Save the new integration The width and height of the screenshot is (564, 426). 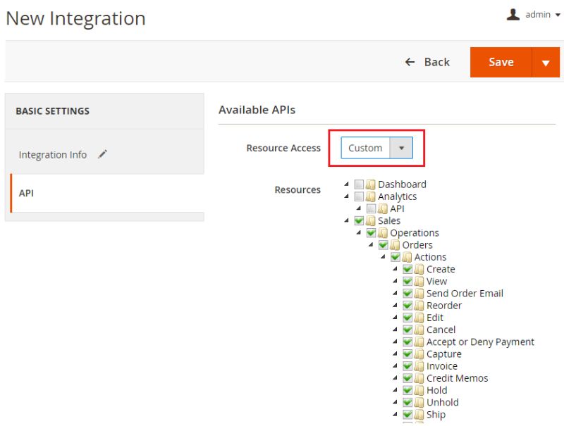[x=501, y=62]
